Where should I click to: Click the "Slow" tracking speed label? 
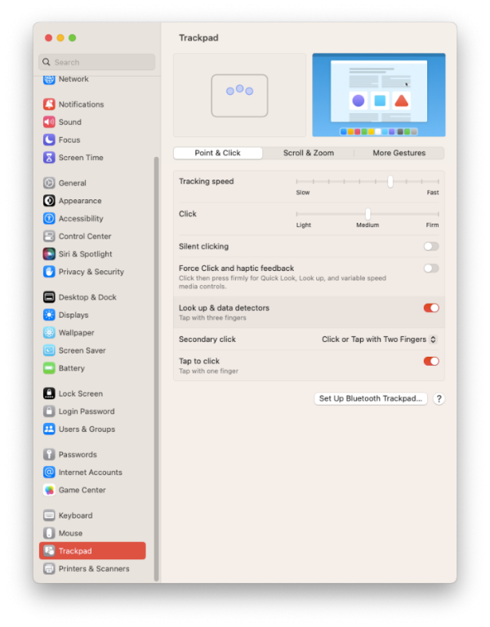pyautogui.click(x=303, y=193)
